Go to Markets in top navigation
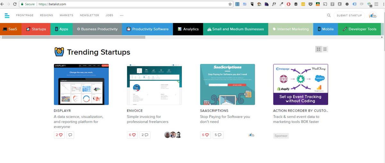The width and height of the screenshot is (385, 163). pos(66,15)
